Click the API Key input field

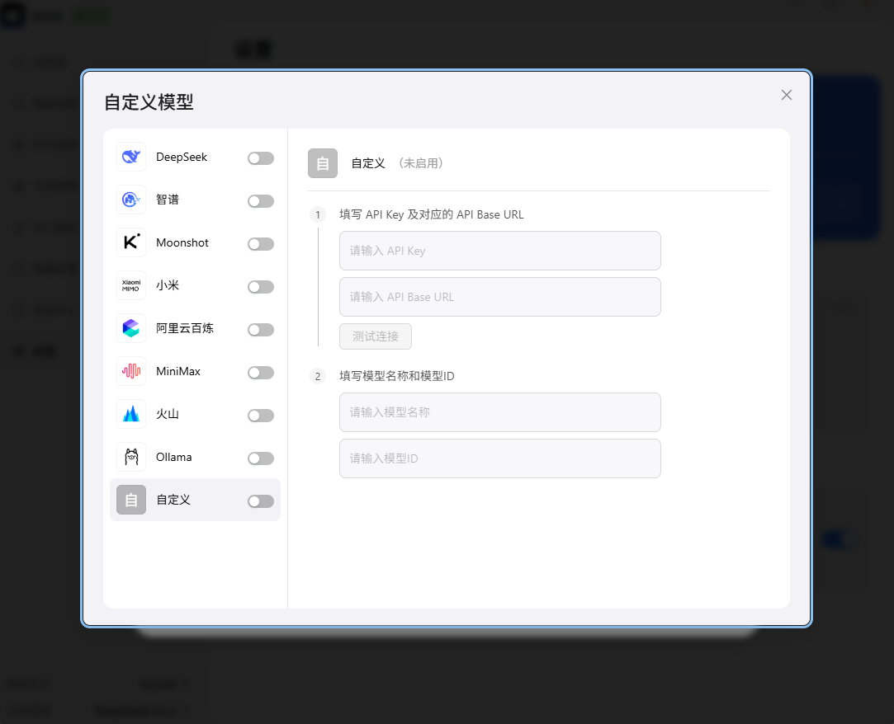click(499, 251)
